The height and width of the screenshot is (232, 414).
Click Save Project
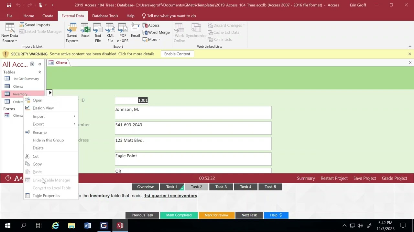point(365,178)
